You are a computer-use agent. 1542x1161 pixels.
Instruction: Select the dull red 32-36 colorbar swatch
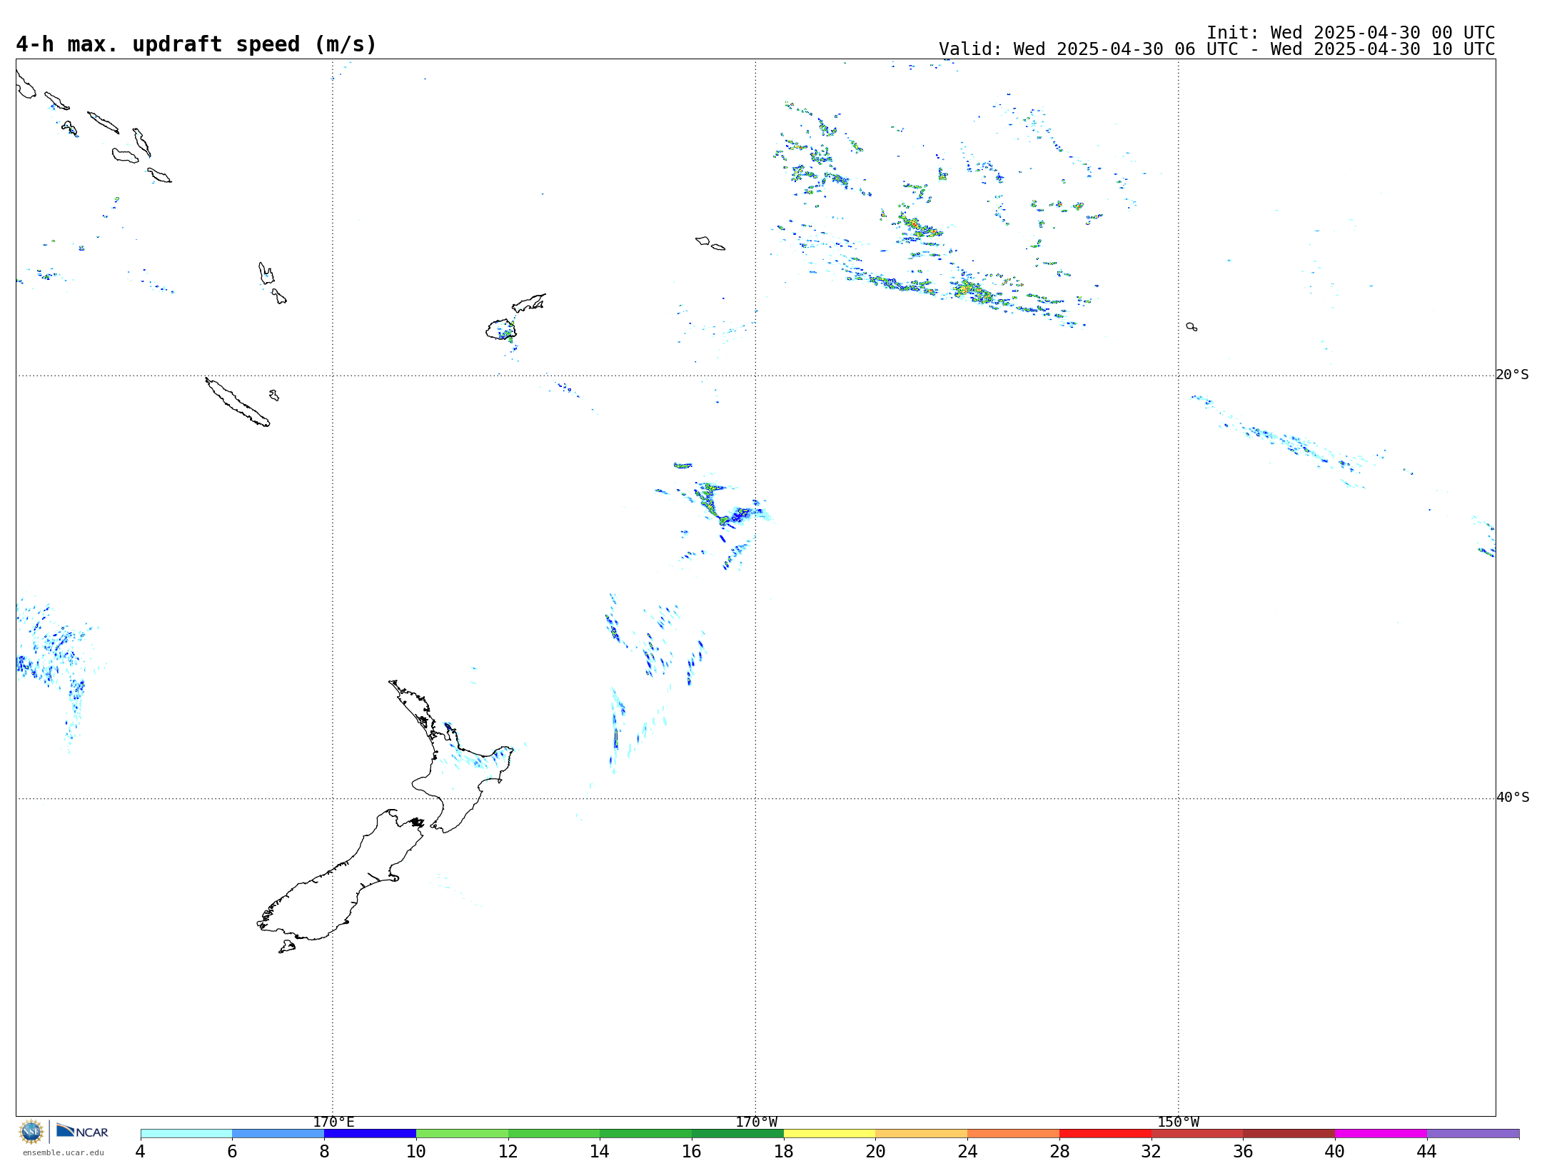1197,1134
